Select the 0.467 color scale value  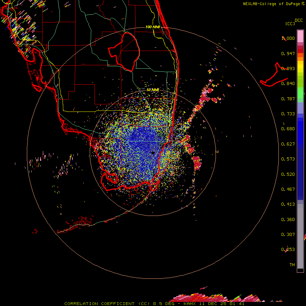click(x=288, y=189)
